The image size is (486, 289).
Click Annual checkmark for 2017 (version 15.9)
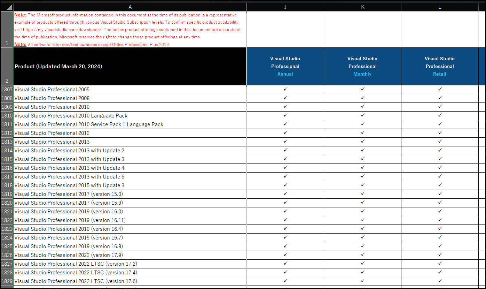285,203
